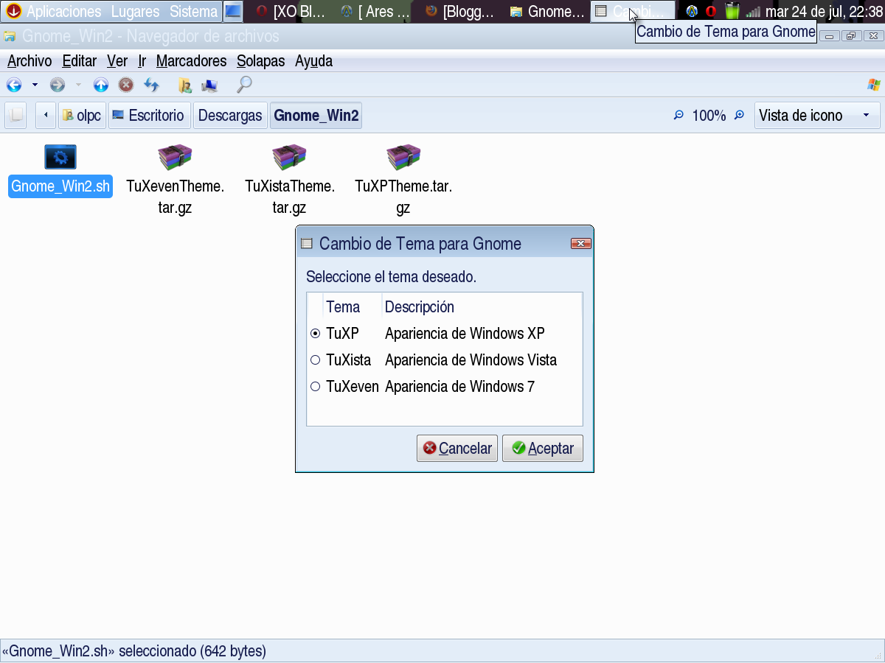Image resolution: width=885 pixels, height=663 pixels.
Task: Click the Apariencia de Windows 7 description
Action: point(459,387)
